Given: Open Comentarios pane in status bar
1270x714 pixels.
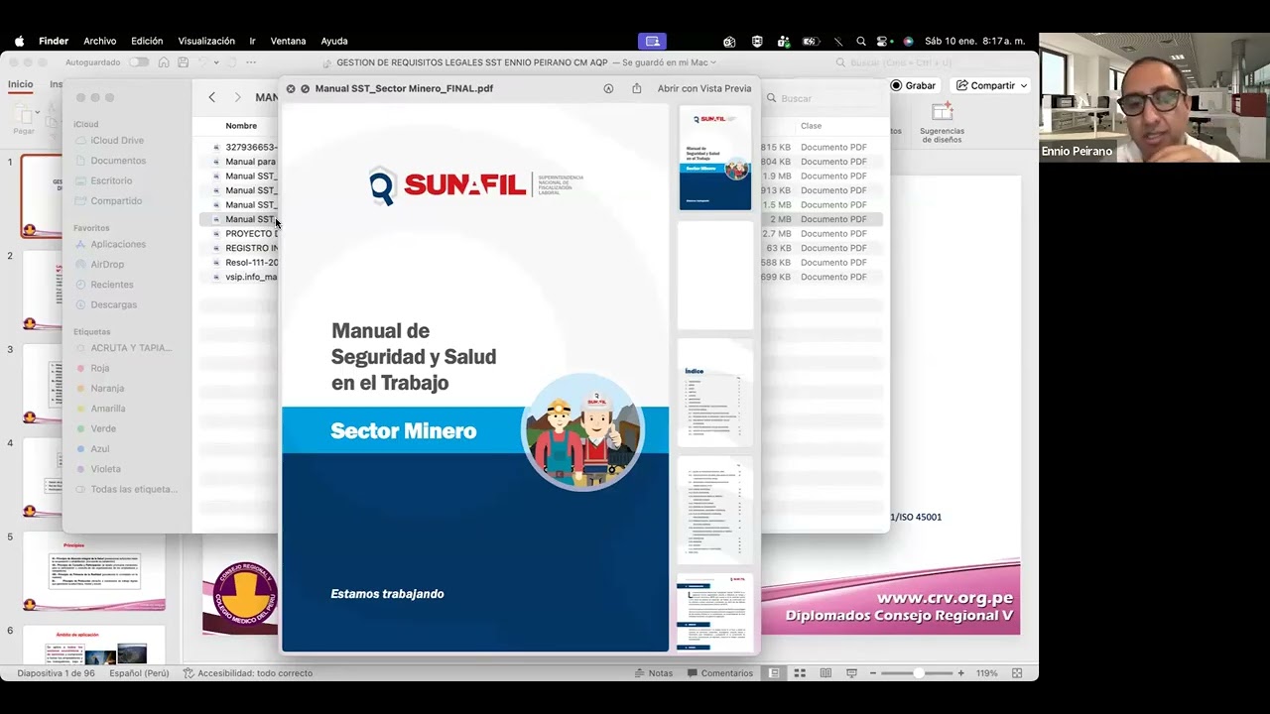Looking at the screenshot, I should click(719, 673).
